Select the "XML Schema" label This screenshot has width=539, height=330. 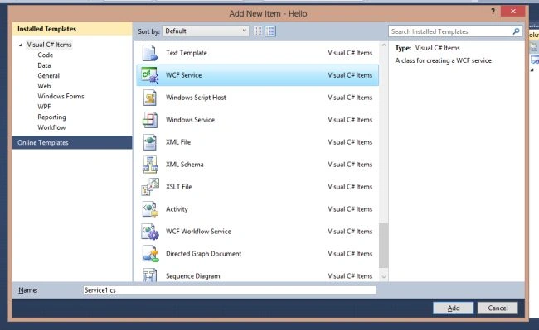tap(185, 164)
